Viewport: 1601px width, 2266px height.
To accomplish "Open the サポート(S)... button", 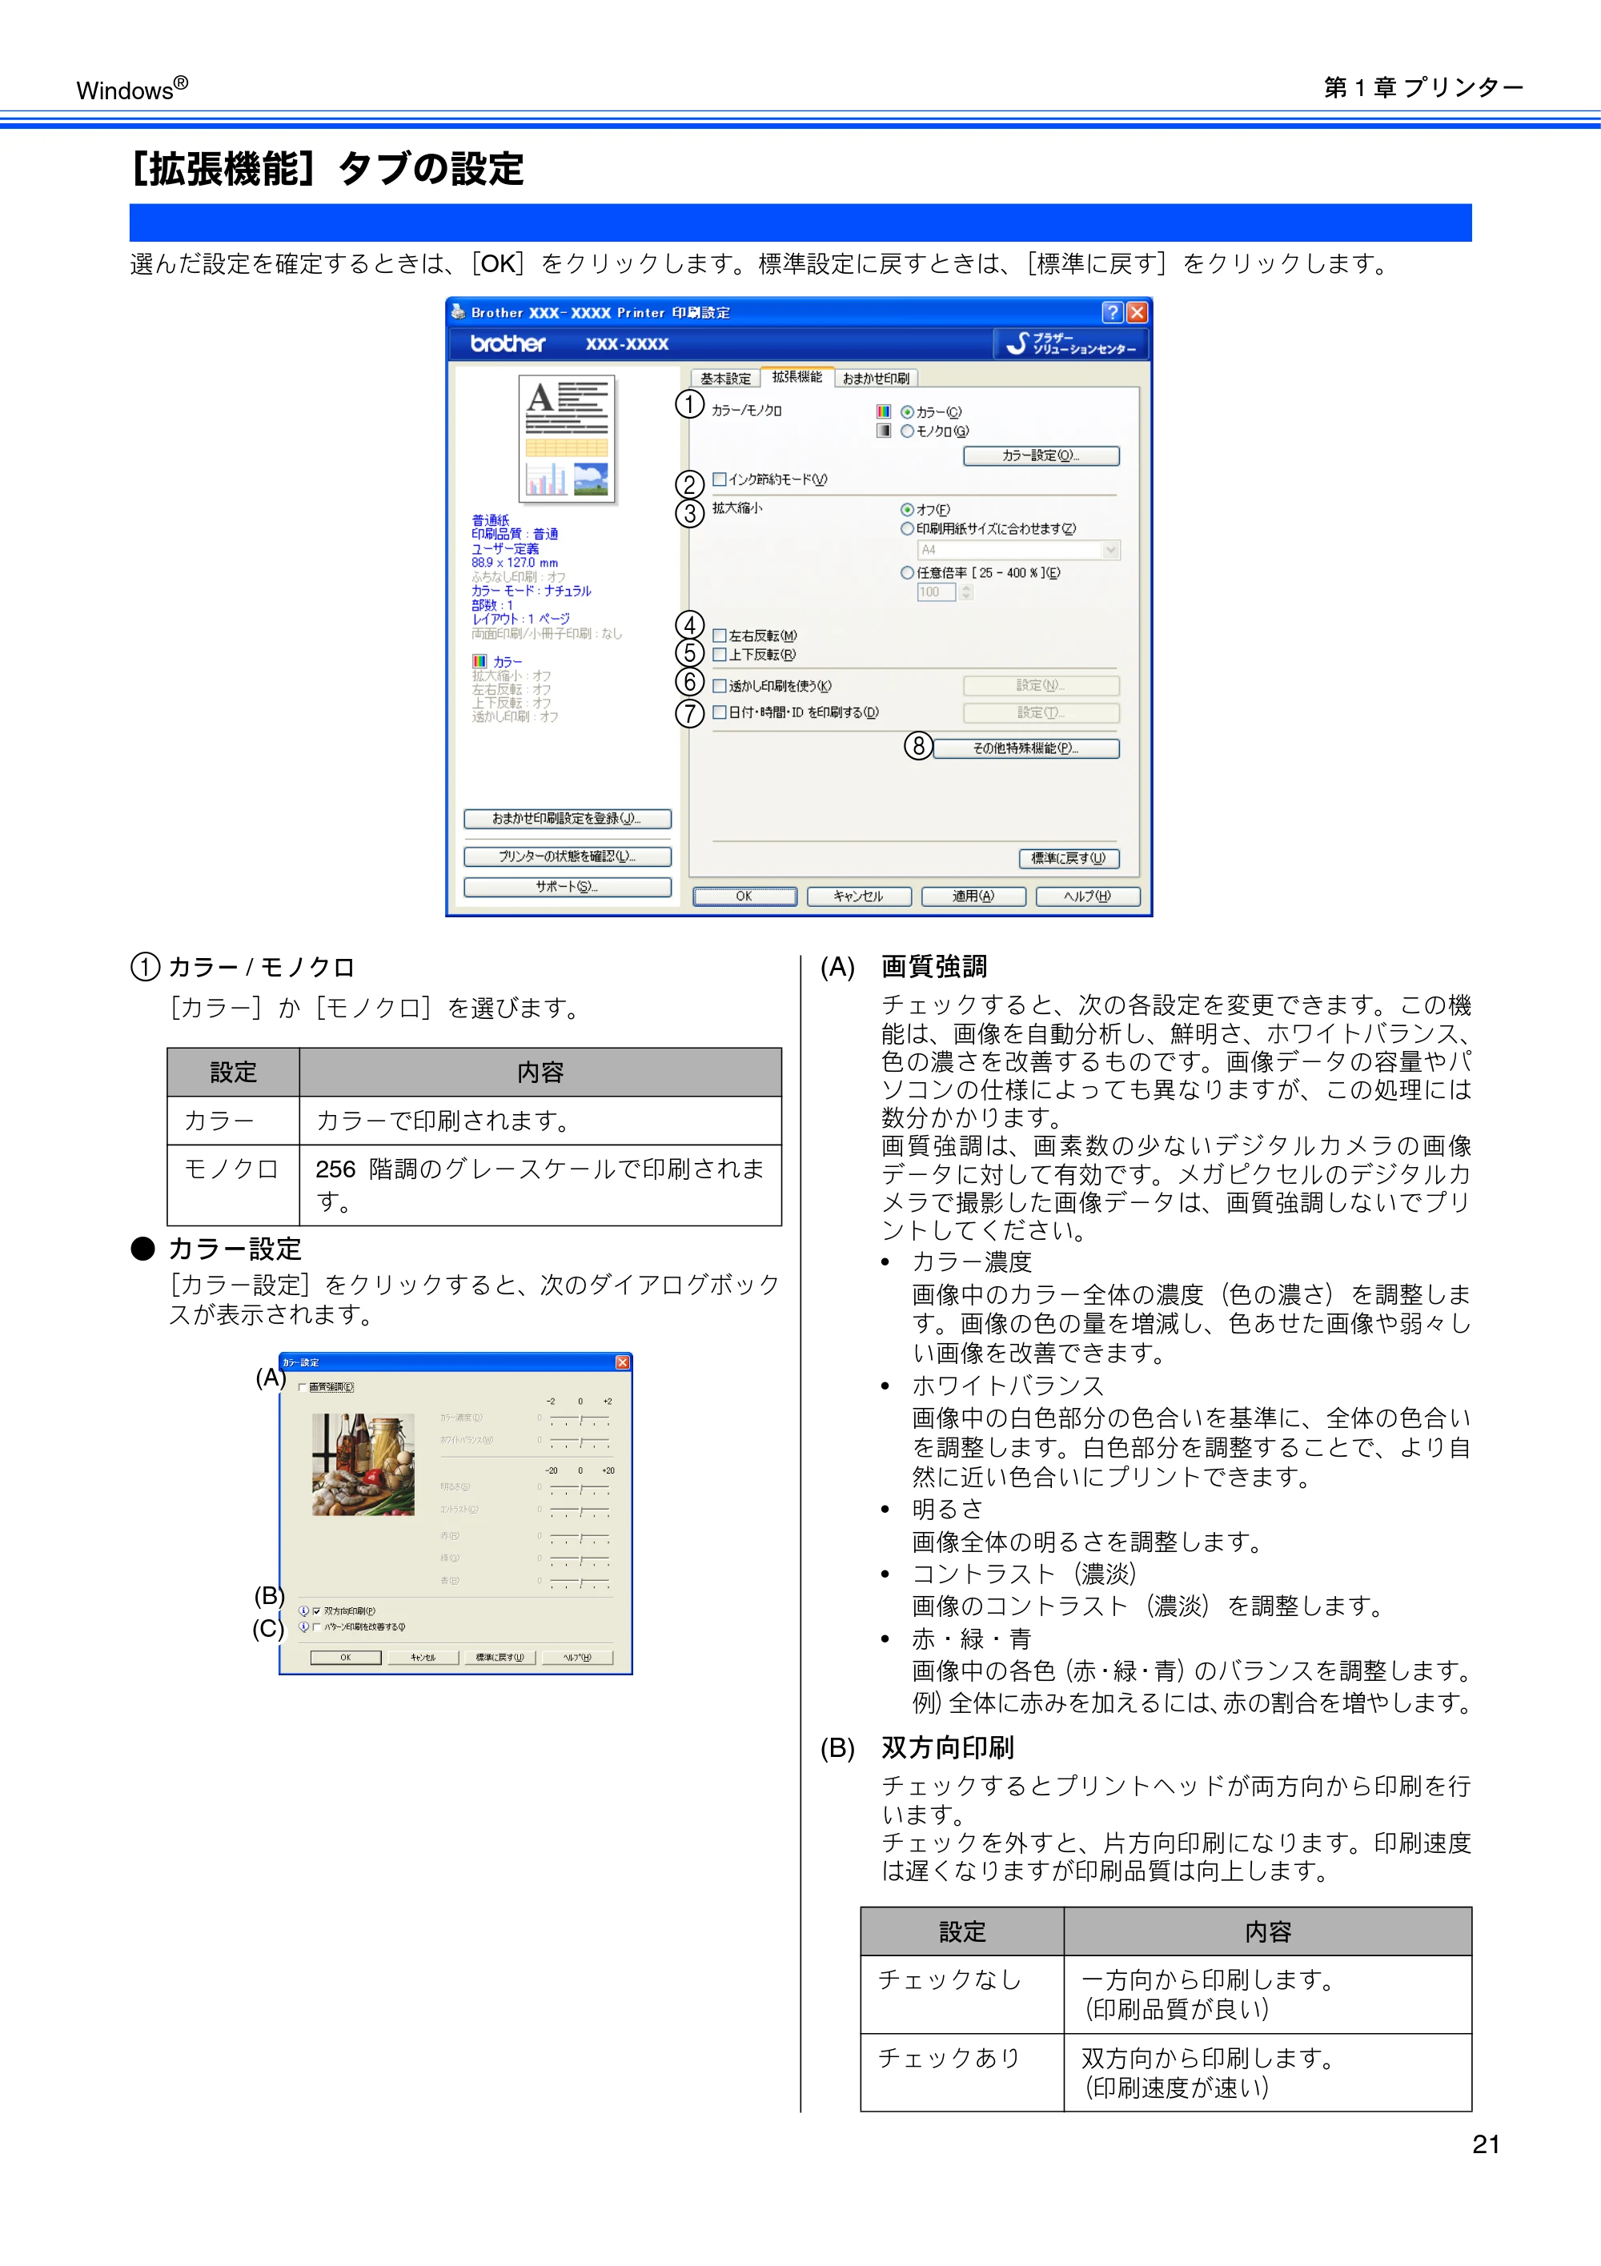I will point(568,886).
